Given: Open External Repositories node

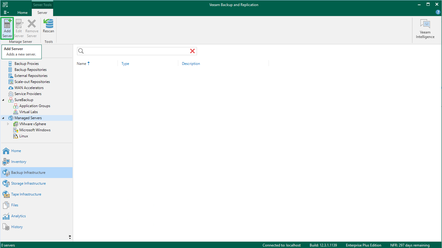Looking at the screenshot, I should click(x=31, y=76).
